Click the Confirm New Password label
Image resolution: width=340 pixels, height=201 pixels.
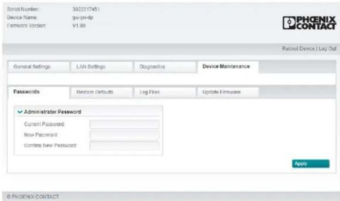(x=50, y=145)
